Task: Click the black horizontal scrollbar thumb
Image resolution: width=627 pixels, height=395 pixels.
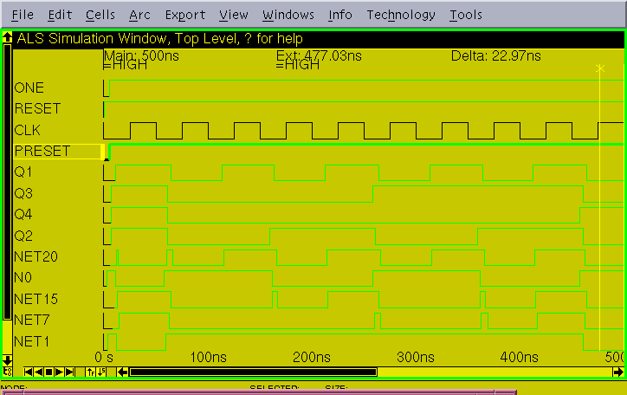Action: tap(253, 372)
